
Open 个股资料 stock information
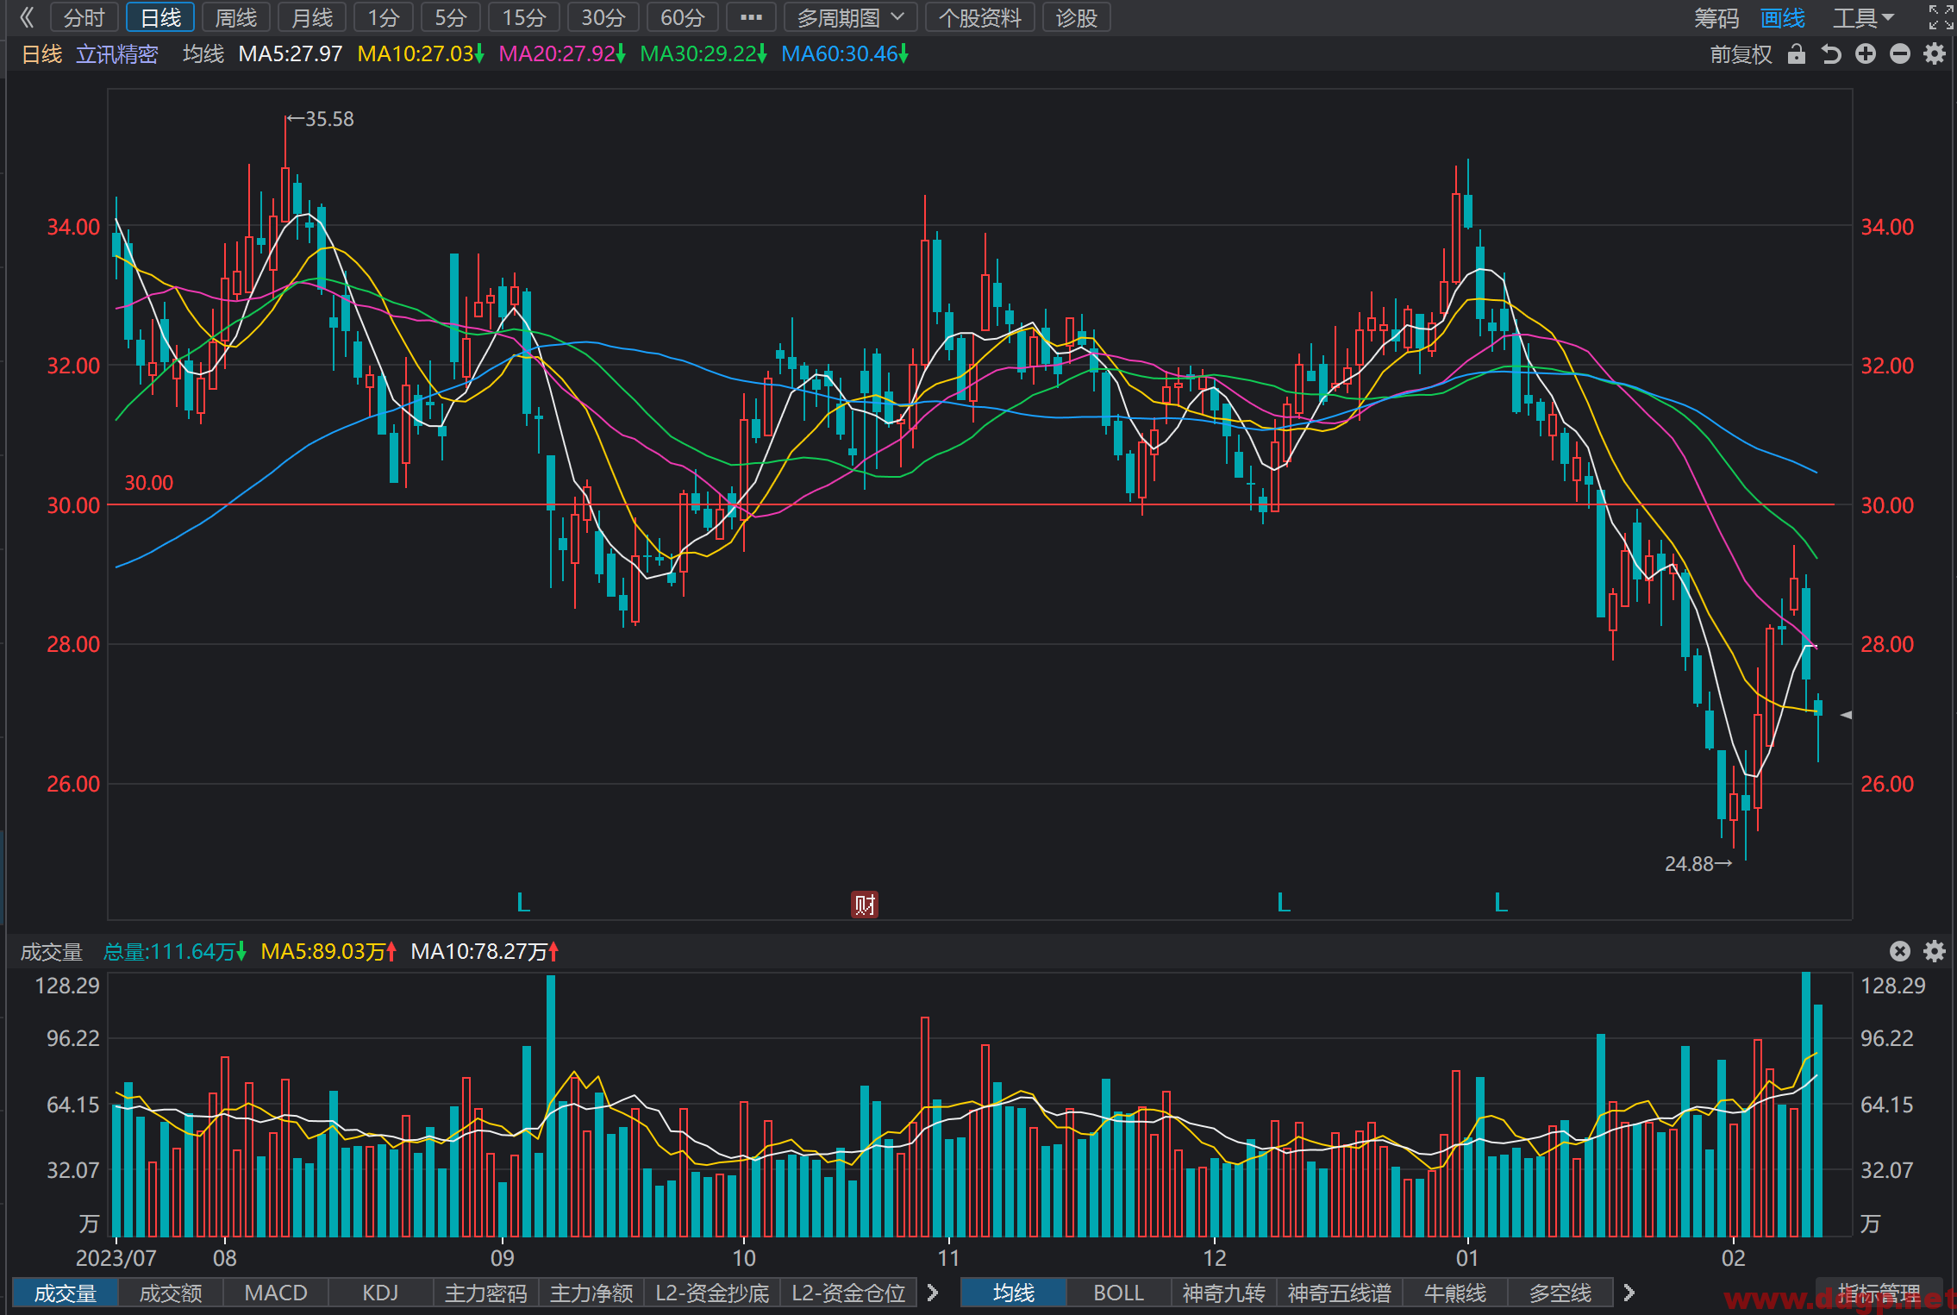[x=979, y=18]
